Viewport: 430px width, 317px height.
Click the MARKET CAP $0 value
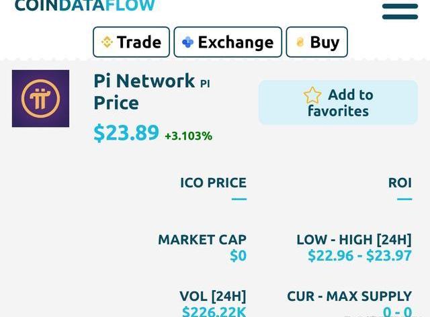pyautogui.click(x=238, y=256)
